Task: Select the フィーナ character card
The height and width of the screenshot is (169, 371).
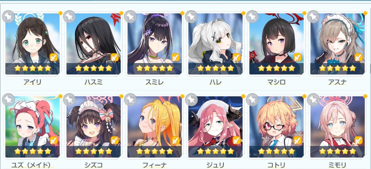Action: click(x=155, y=127)
